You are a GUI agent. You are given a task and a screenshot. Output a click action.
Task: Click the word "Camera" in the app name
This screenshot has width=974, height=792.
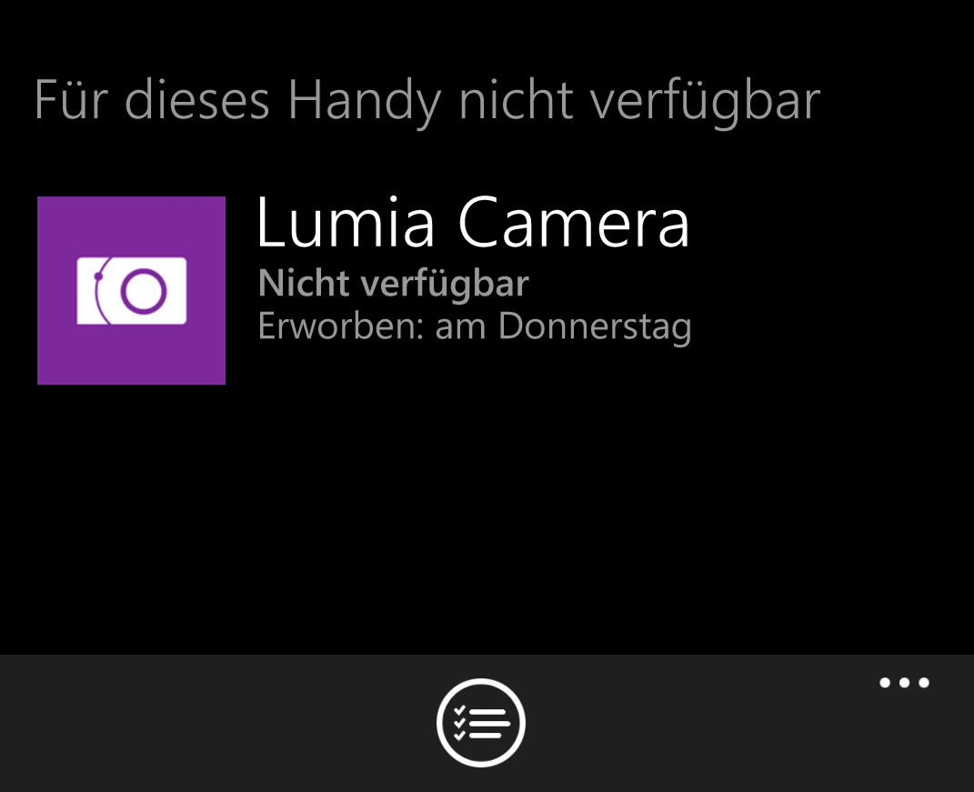(574, 223)
